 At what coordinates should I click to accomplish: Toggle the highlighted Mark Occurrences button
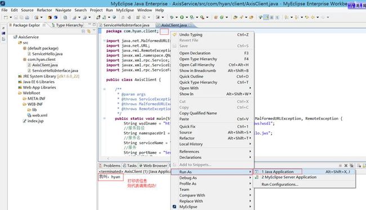266,17
